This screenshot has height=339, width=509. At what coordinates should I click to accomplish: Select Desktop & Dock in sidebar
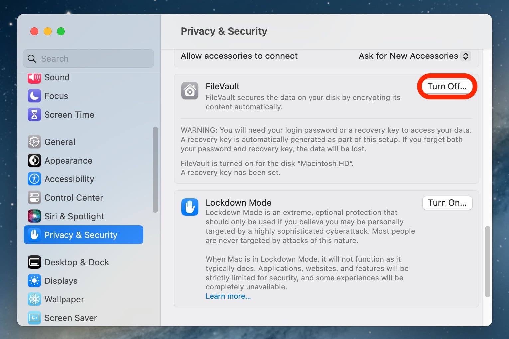76,262
